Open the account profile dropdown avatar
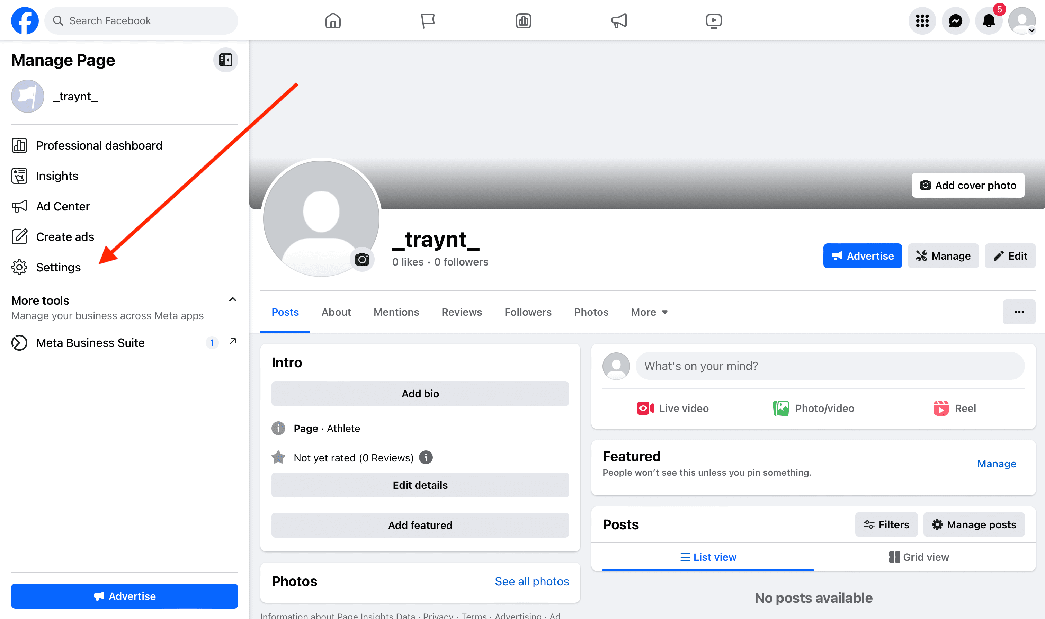This screenshot has height=619, width=1045. coord(1022,20)
